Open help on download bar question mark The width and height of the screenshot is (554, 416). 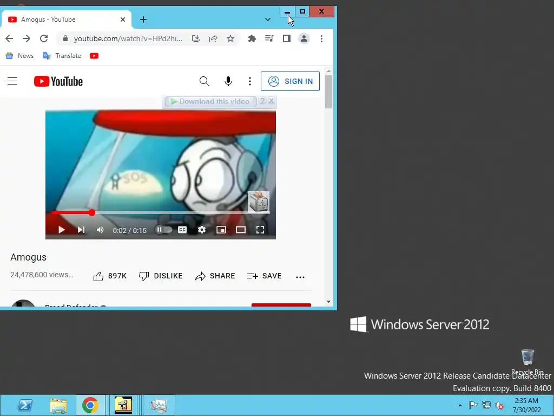262,101
